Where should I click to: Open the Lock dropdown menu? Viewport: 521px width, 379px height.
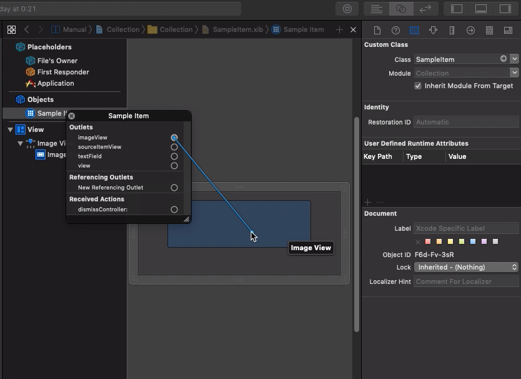[x=467, y=267]
